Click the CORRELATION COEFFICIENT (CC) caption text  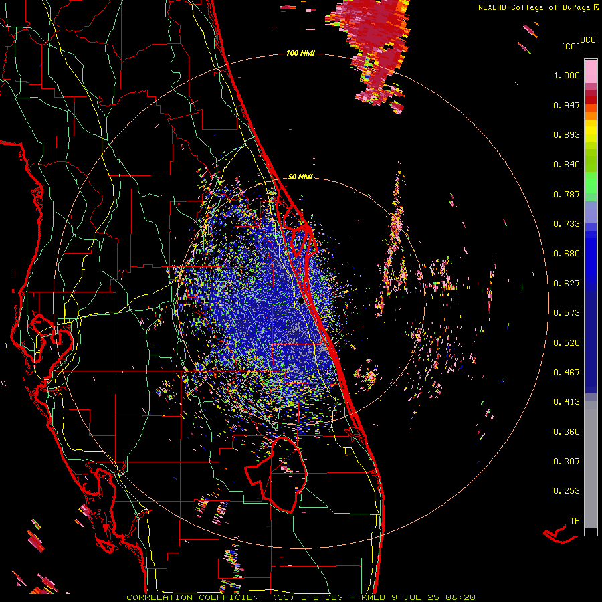(211, 597)
